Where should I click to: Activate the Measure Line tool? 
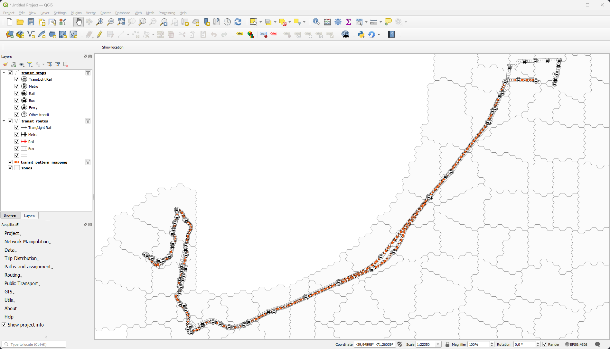pyautogui.click(x=373, y=22)
